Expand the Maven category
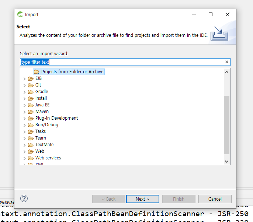This screenshot has height=222, width=253. pyautogui.click(x=24, y=112)
